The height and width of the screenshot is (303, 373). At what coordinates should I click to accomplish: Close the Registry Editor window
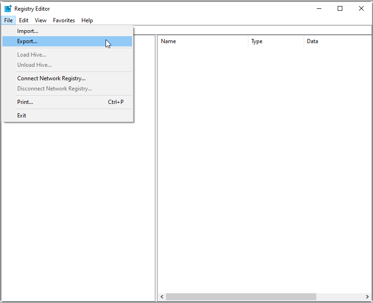tap(361, 8)
